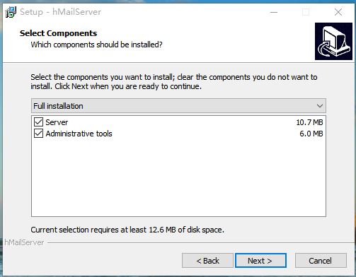Click Next to continue setup
356x277 pixels.
[260, 261]
